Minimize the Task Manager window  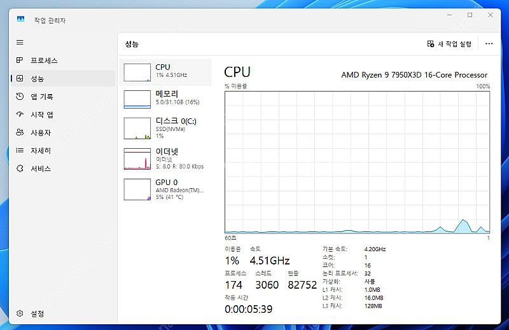[x=450, y=15]
